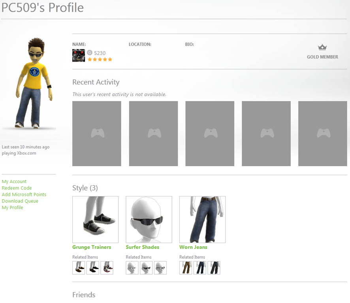The width and height of the screenshot is (350, 303).
Task: Go to Redeem Code
Action: tap(17, 188)
